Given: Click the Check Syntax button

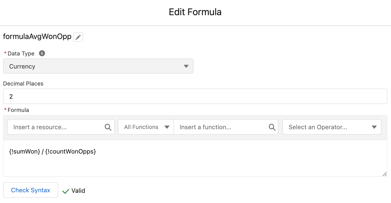Looking at the screenshot, I should pyautogui.click(x=30, y=190).
